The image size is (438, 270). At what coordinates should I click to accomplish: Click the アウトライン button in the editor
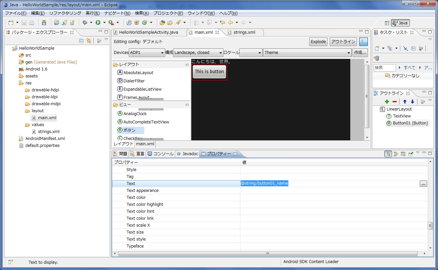coord(343,42)
